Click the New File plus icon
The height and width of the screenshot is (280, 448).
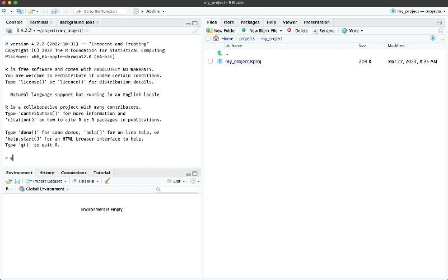(x=4, y=11)
